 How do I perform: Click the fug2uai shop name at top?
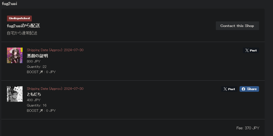pyautogui.click(x=9, y=4)
